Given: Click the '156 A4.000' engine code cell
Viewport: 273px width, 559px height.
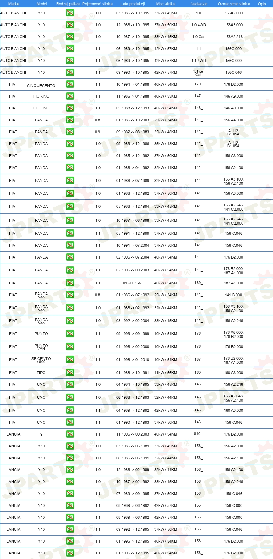Looking at the screenshot, I should tap(234, 120).
